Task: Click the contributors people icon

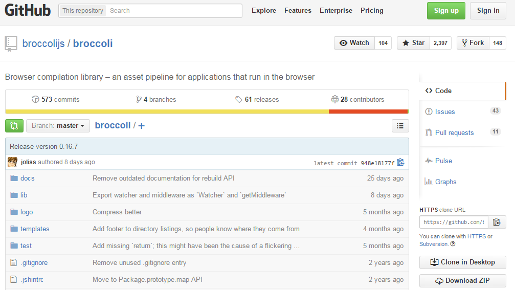Action: click(x=334, y=99)
